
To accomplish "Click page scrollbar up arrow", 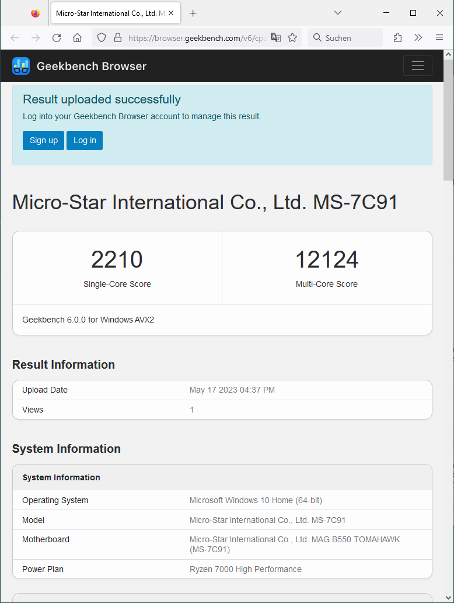I will click(448, 54).
